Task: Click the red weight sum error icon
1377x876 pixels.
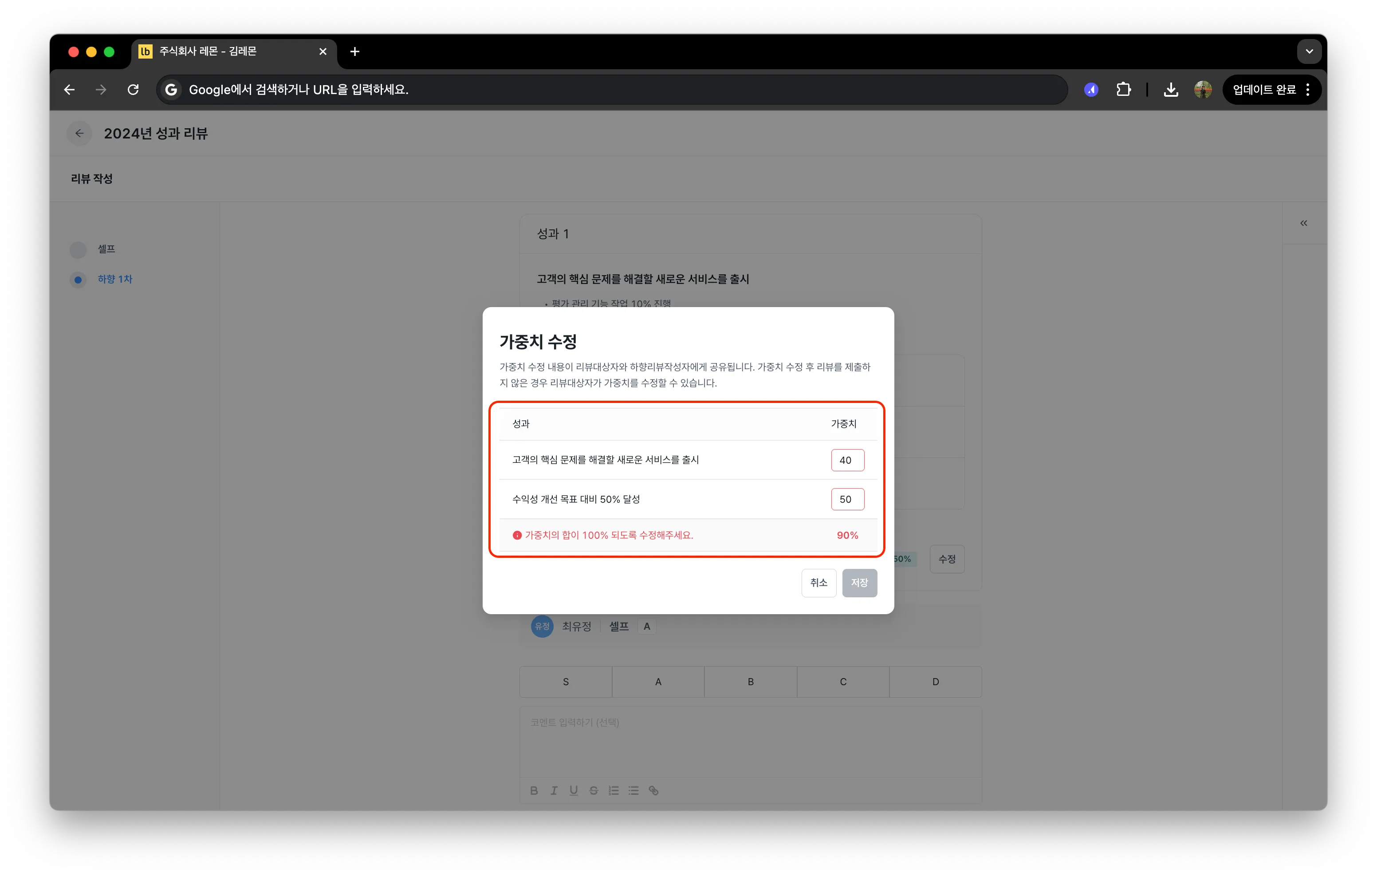Action: [517, 535]
